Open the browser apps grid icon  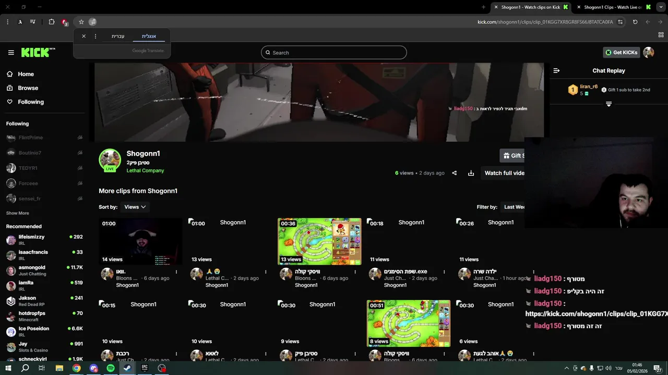point(661,35)
